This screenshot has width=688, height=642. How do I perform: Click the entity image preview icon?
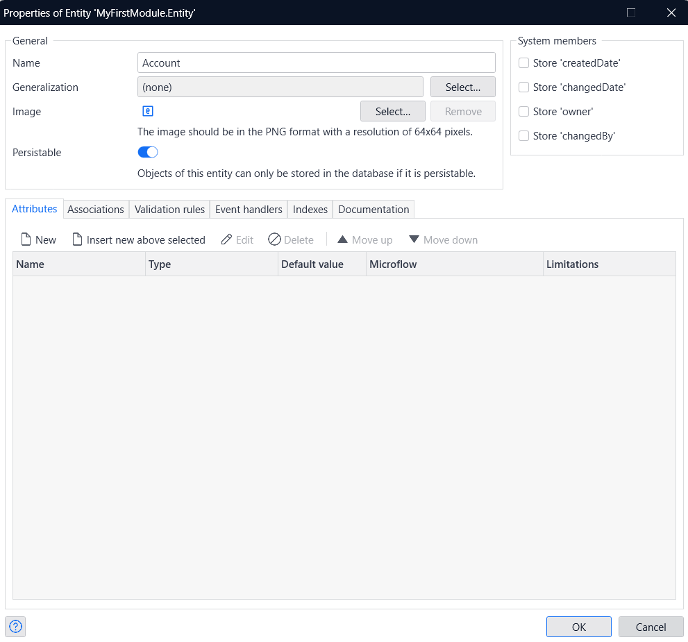pyautogui.click(x=147, y=111)
